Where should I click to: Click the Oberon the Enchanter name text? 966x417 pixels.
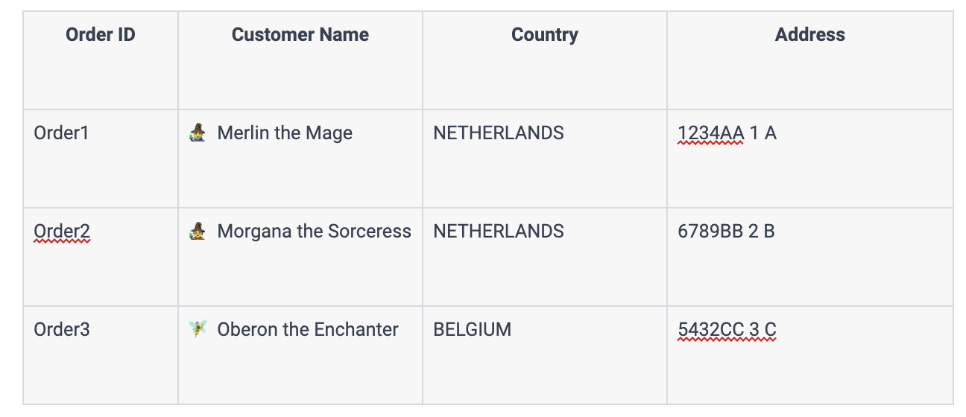[308, 330]
